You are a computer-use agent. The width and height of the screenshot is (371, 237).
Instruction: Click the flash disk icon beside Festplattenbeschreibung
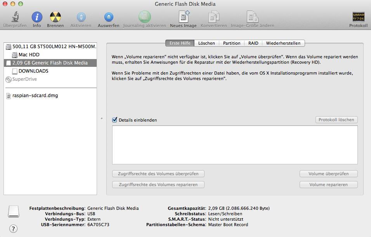point(14,211)
